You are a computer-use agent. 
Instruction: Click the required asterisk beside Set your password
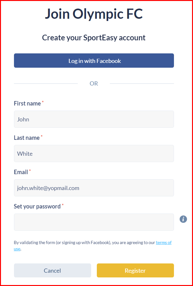point(63,205)
